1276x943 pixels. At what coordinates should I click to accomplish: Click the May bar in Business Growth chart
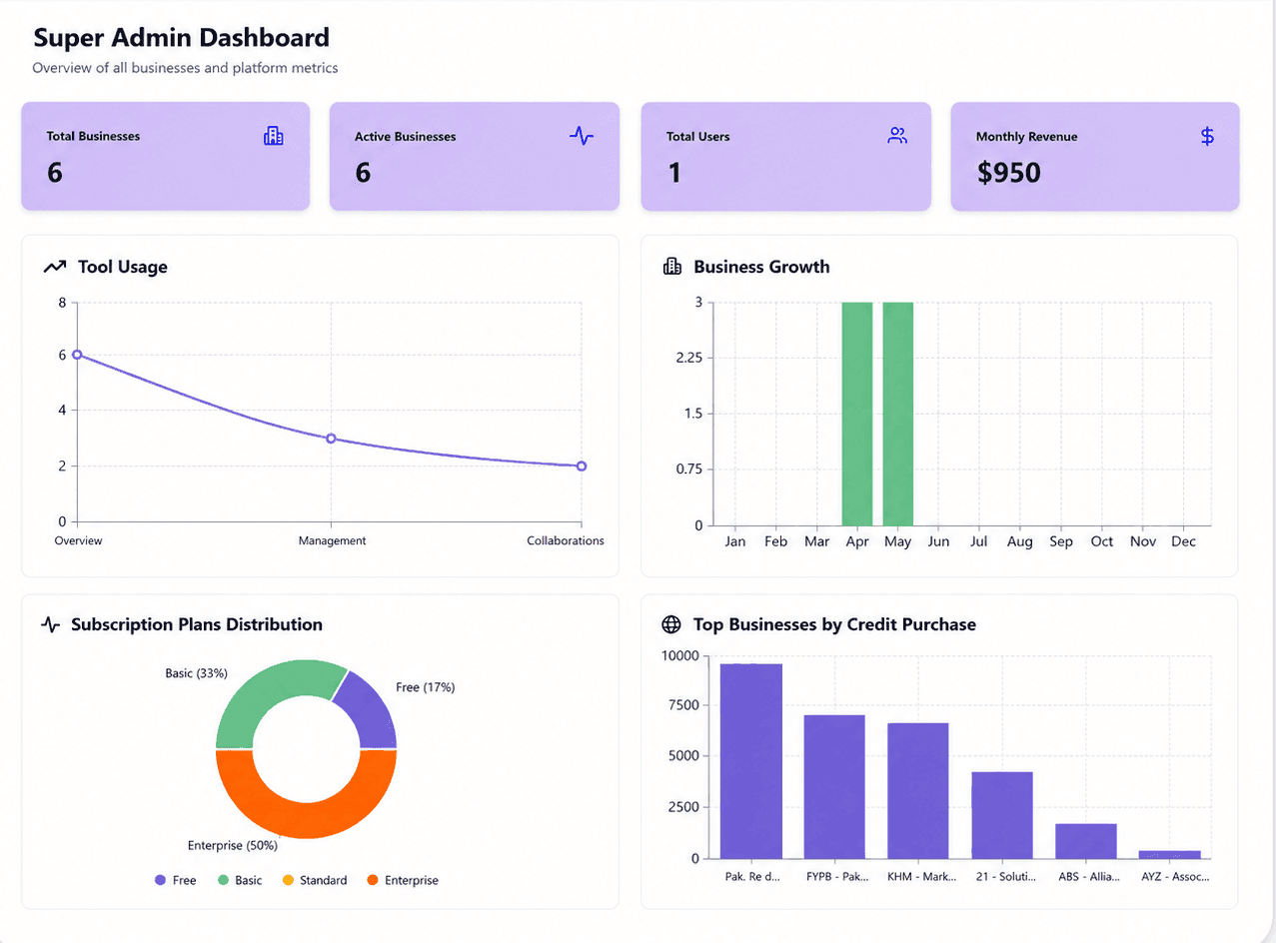pyautogui.click(x=898, y=414)
